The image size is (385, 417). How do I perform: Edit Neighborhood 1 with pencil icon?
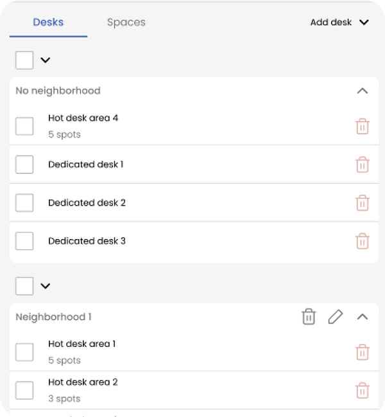tap(335, 317)
